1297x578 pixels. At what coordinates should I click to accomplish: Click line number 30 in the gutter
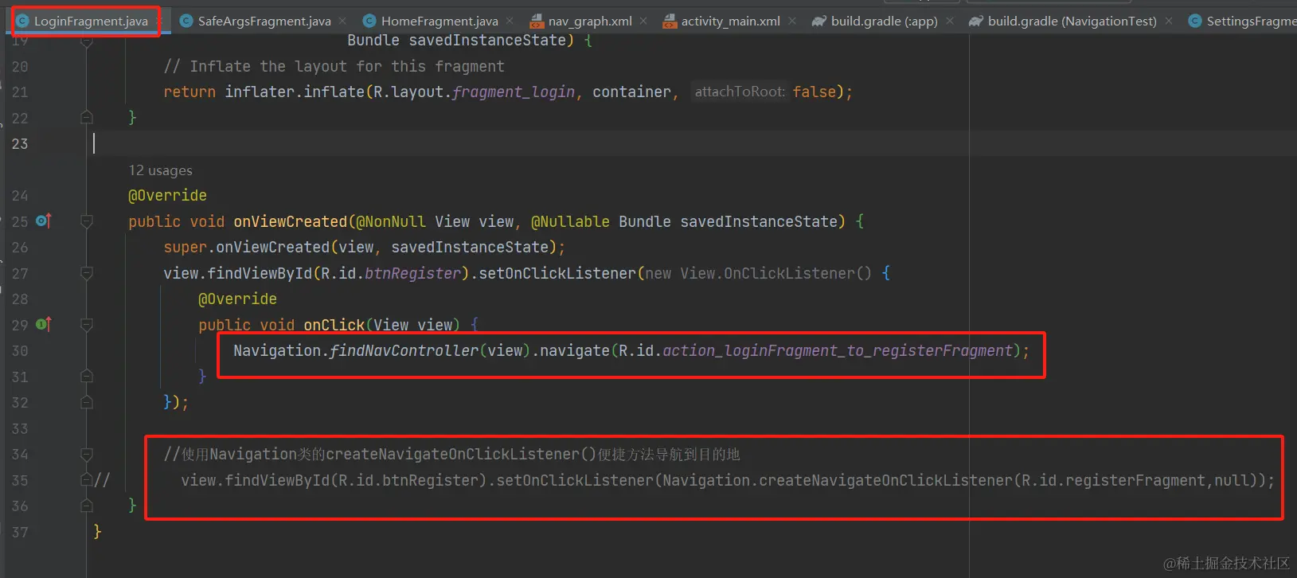point(20,351)
